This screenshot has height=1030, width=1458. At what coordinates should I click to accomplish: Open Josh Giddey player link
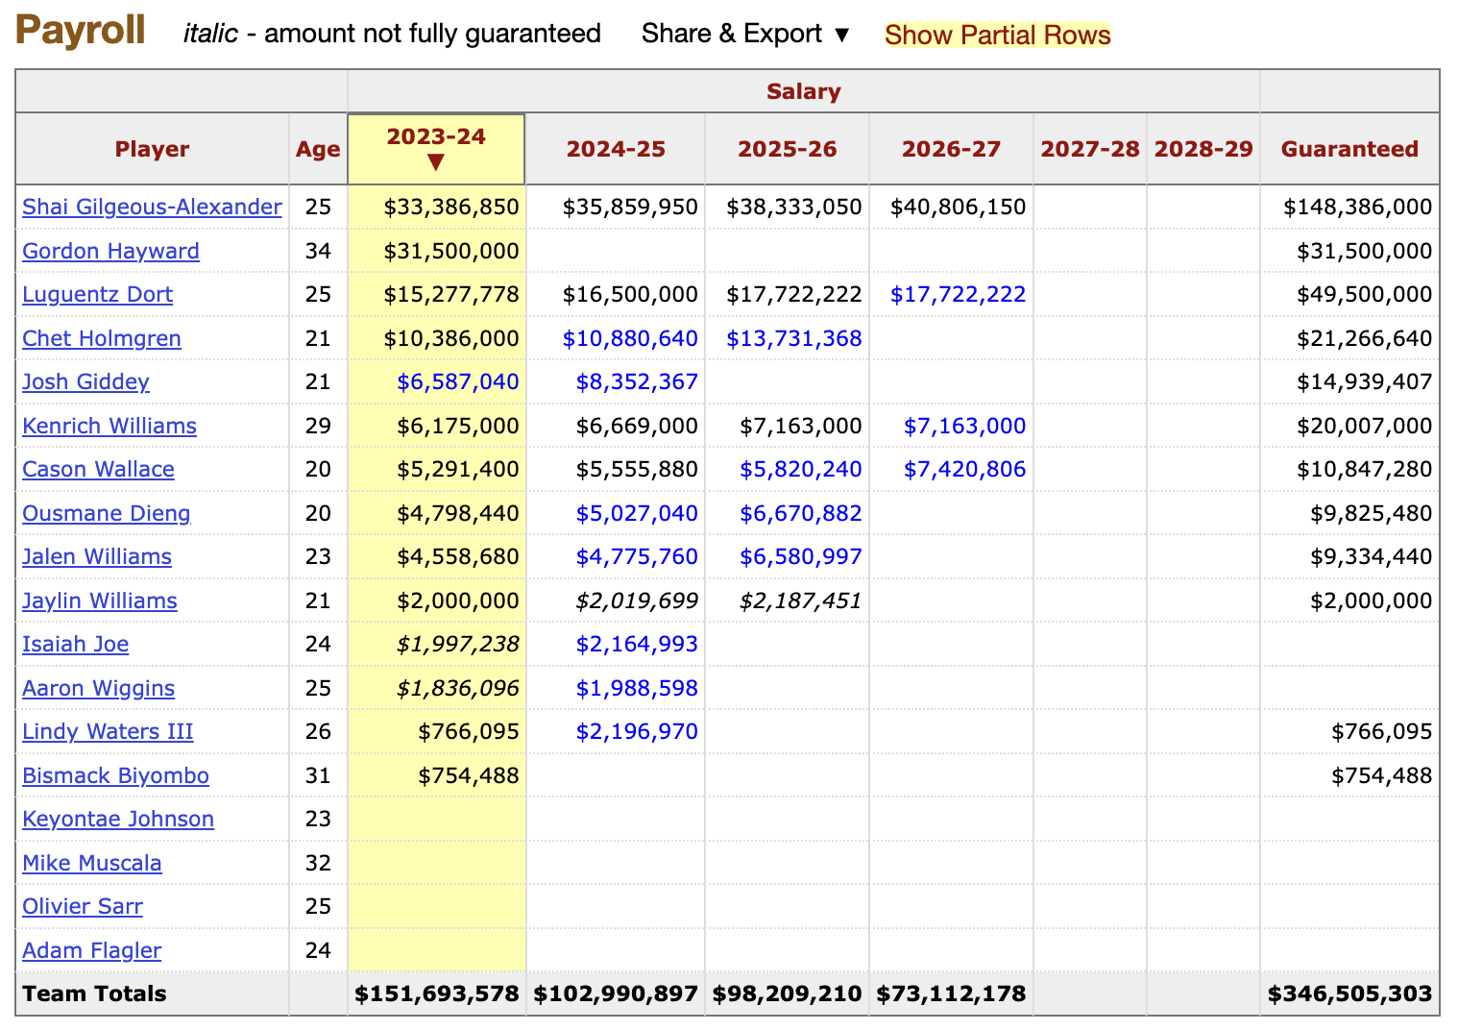[x=85, y=381]
